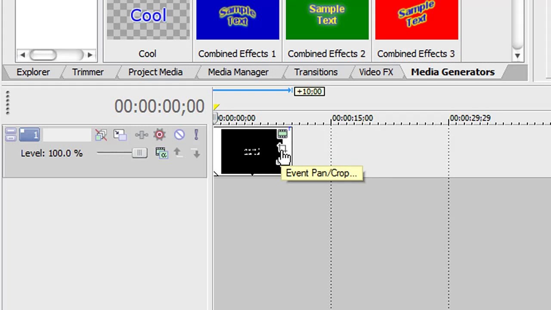Click the Level 100.0 % value
The image size is (551, 310).
click(65, 153)
